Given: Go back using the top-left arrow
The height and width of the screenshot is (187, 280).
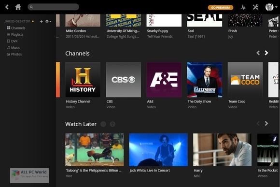Looking at the screenshot, I should pos(7,7).
